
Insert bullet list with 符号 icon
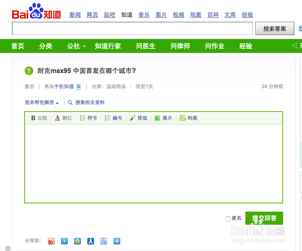pos(82,118)
